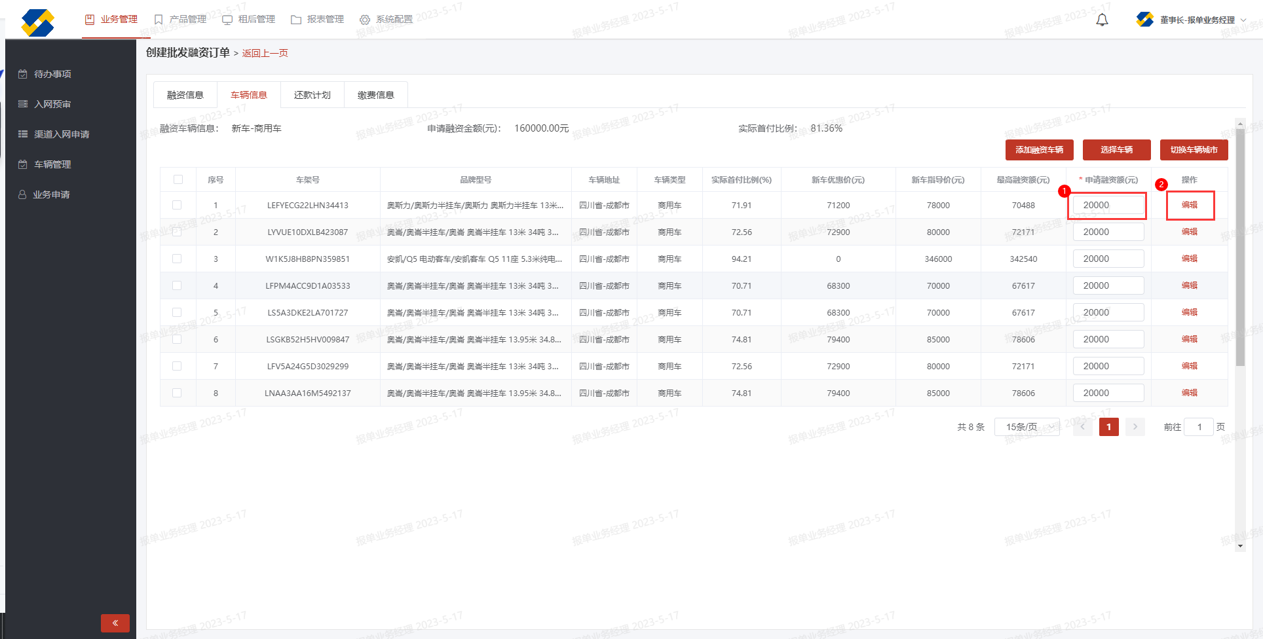Open 待办事项 from the sidebar
The image size is (1263, 639).
click(52, 74)
